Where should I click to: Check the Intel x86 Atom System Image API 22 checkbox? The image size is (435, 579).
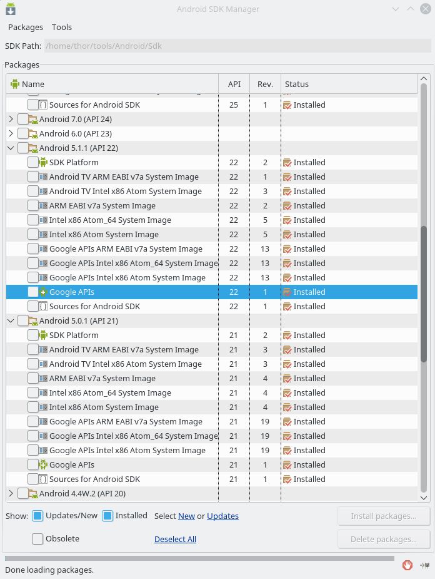coord(32,234)
